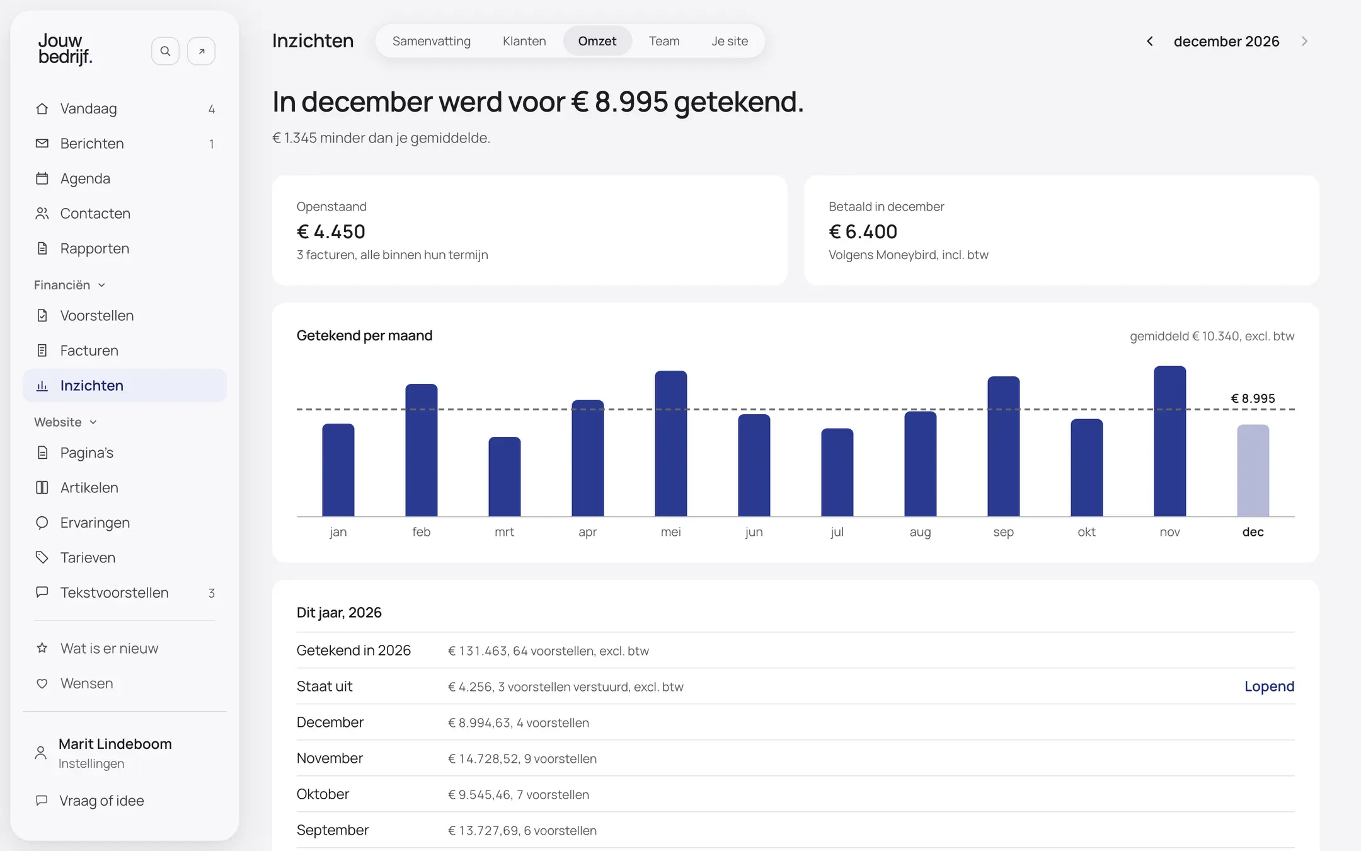Click the Wensen heart icon
Screen dimensions: 1361x851
(x=42, y=683)
